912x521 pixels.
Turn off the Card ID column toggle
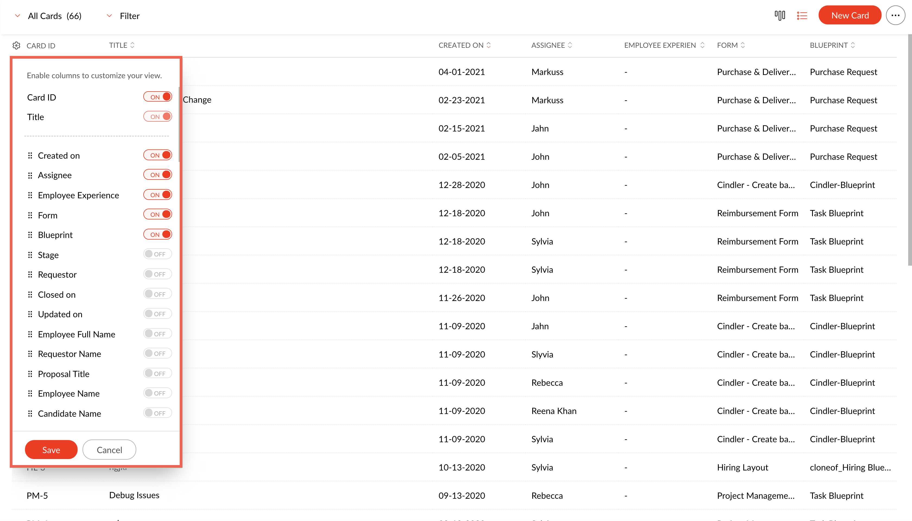coord(158,97)
